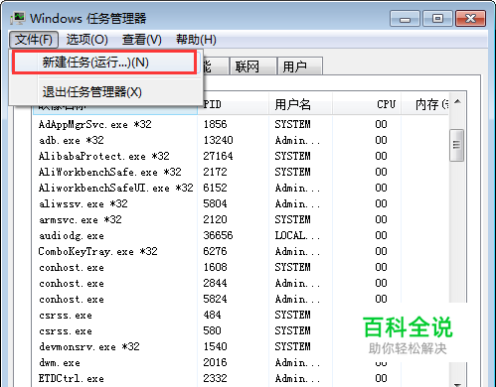Choose 新建任务(运行...)(N) menu entry
The width and height of the screenshot is (496, 387).
click(x=104, y=63)
